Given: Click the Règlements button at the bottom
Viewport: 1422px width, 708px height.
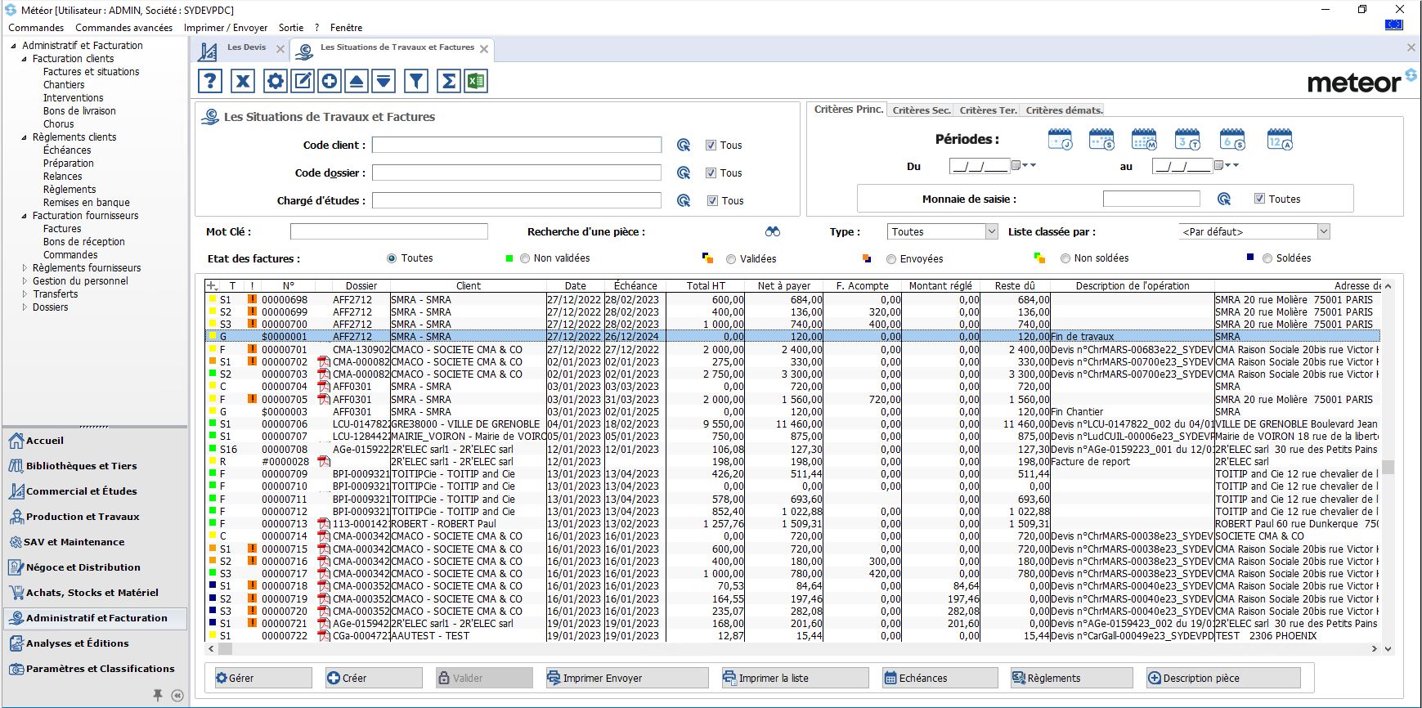Looking at the screenshot, I should coord(1071,679).
